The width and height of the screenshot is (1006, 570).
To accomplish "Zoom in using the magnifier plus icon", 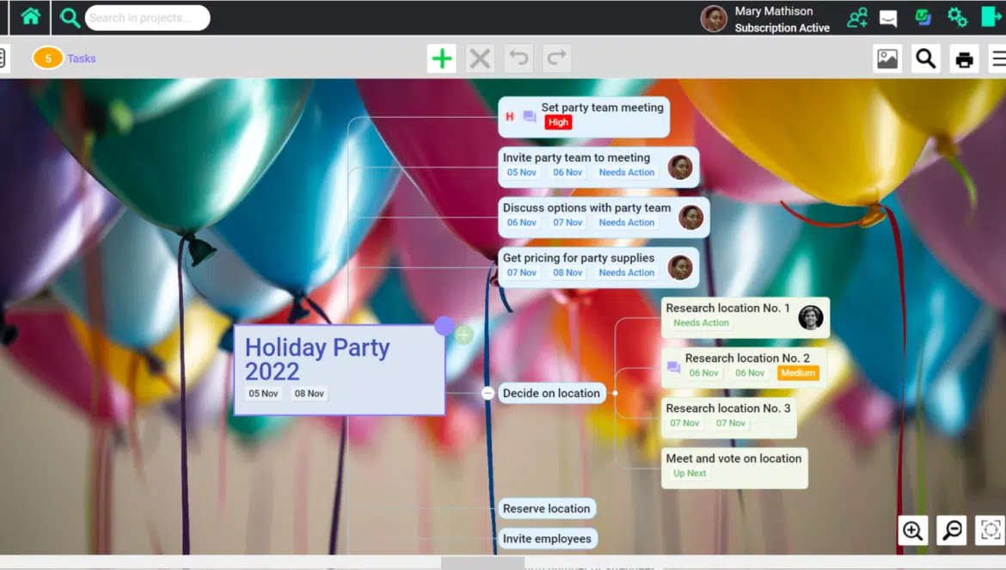I will 912,530.
